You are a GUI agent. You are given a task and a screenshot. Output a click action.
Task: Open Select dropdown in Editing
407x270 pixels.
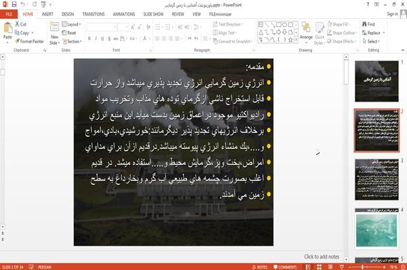tap(371, 41)
